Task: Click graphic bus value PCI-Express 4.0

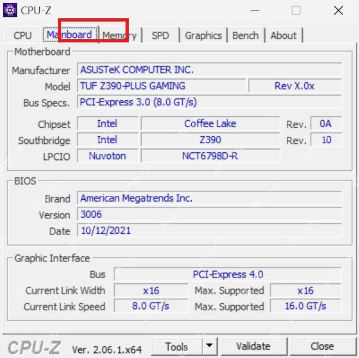Action: (228, 274)
